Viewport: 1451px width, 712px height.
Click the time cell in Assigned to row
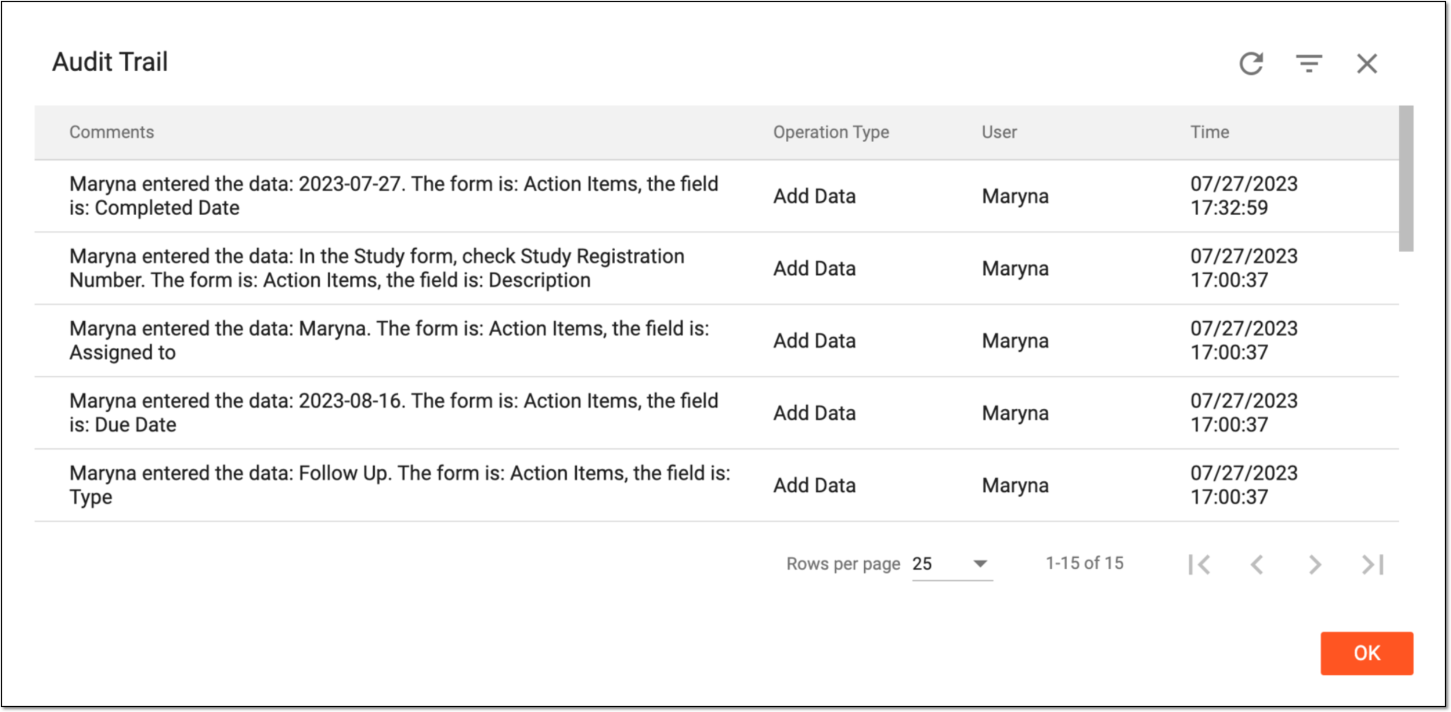point(1244,340)
